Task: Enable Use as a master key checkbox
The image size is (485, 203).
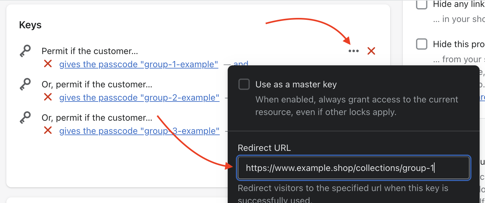Action: 244,85
